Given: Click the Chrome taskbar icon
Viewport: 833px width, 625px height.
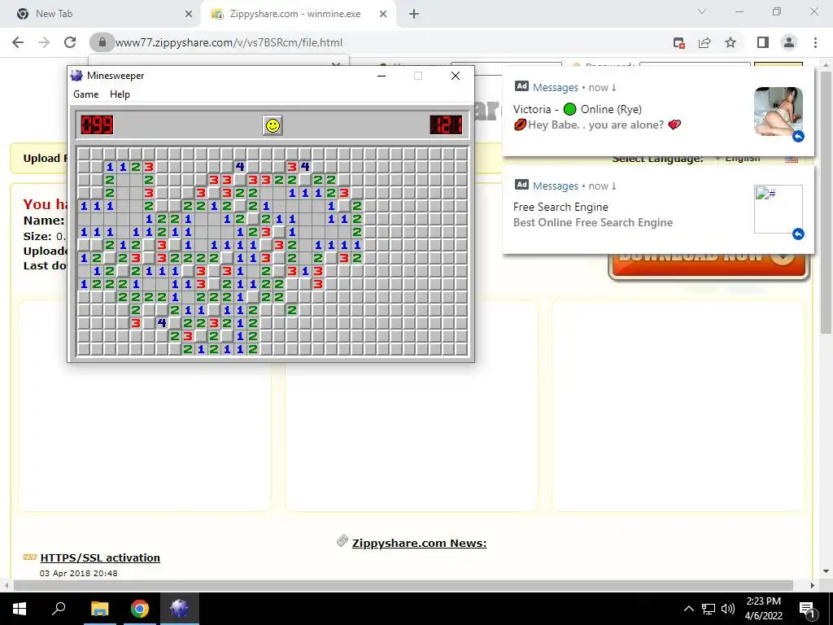Looking at the screenshot, I should click(x=140, y=609).
